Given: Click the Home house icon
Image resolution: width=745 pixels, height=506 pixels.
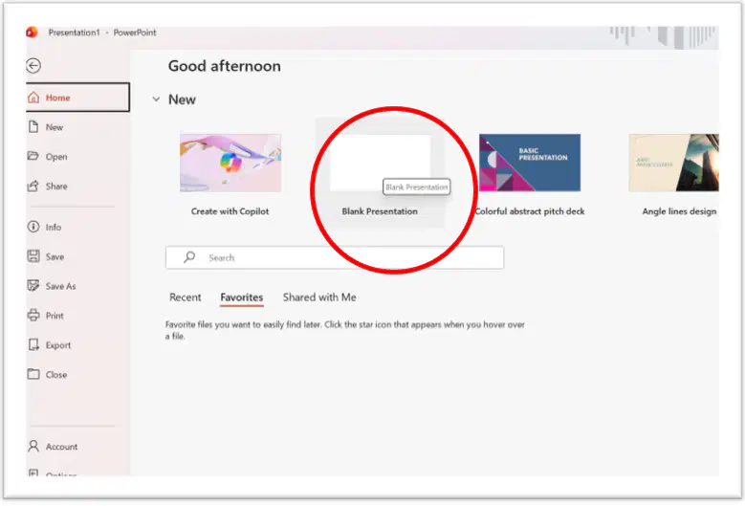Looking at the screenshot, I should pyautogui.click(x=33, y=98).
